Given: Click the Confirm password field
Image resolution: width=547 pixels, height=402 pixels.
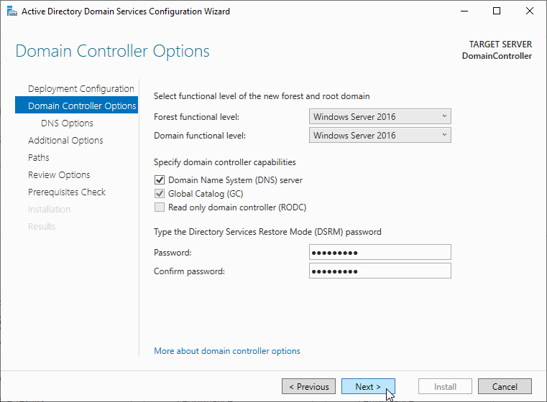Looking at the screenshot, I should pyautogui.click(x=380, y=271).
